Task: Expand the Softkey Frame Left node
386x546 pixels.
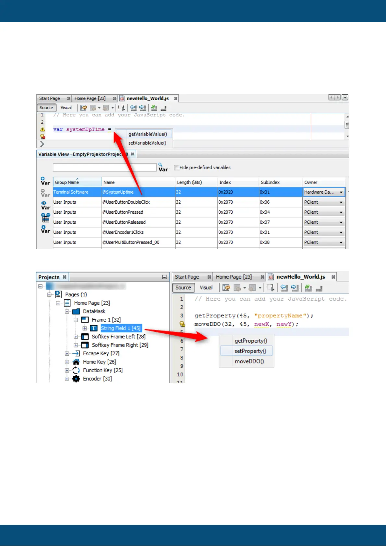Action: 76,337
